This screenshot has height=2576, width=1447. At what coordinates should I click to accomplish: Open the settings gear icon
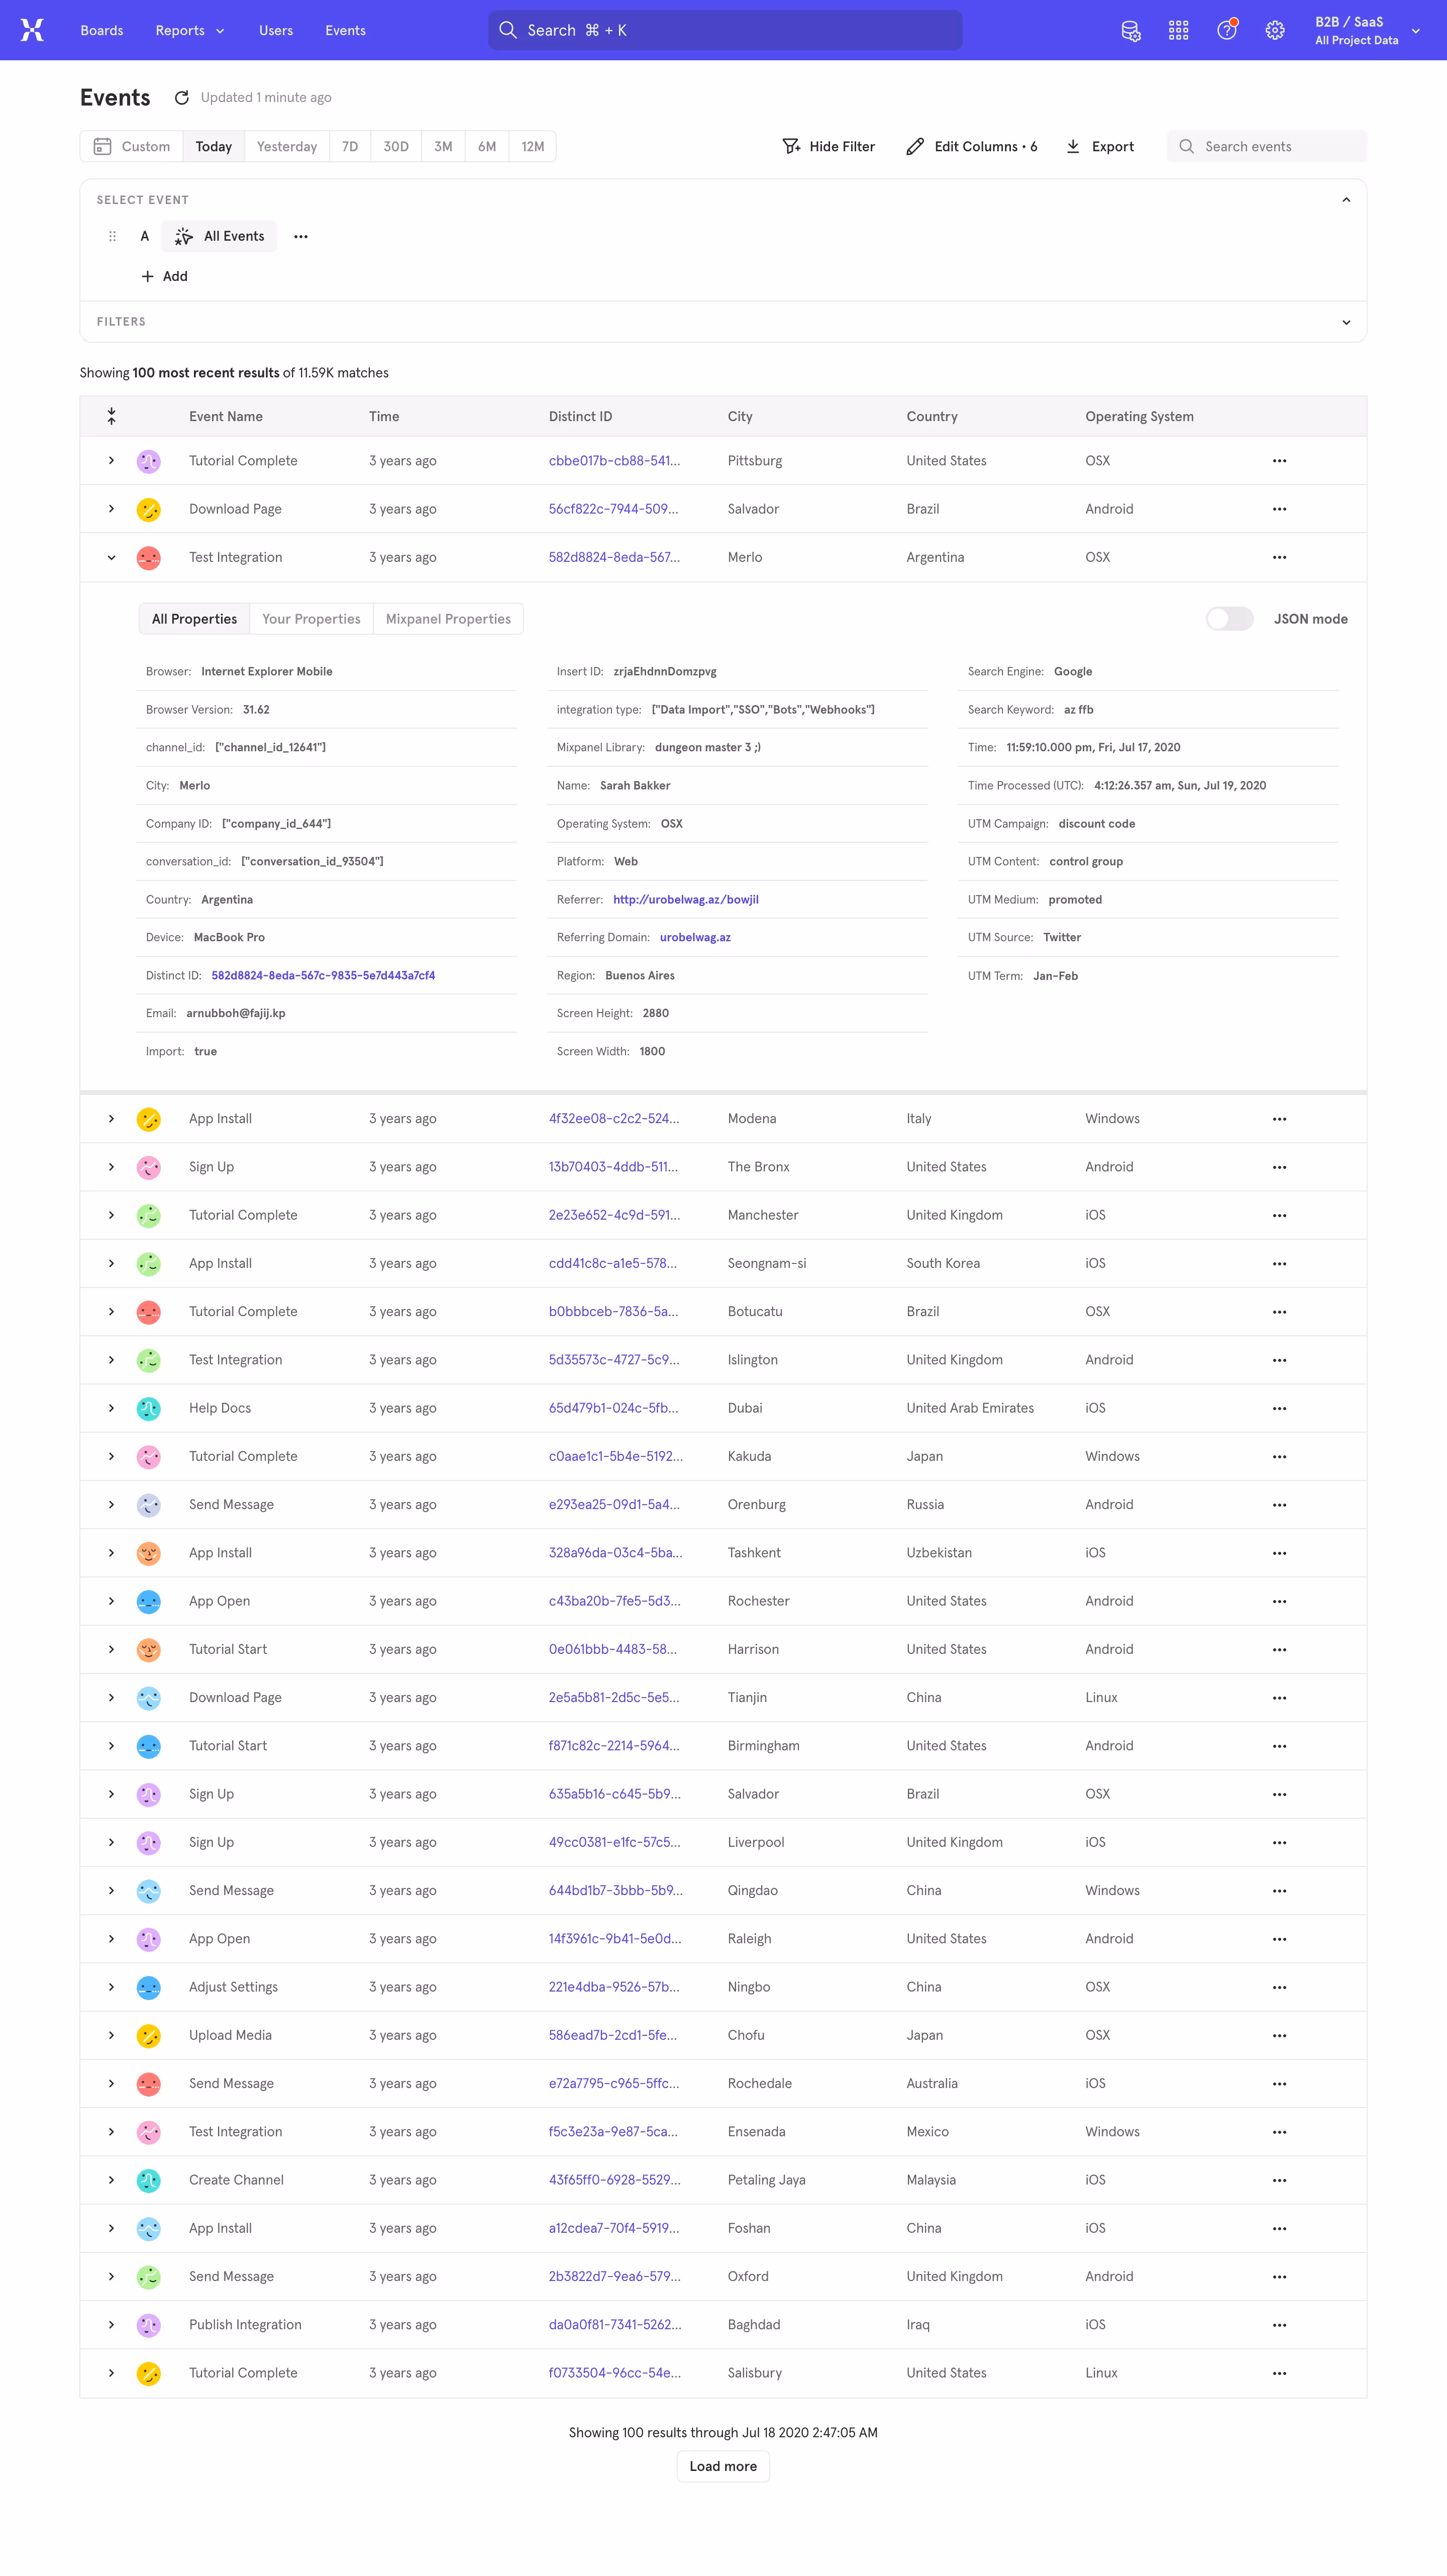1274,30
